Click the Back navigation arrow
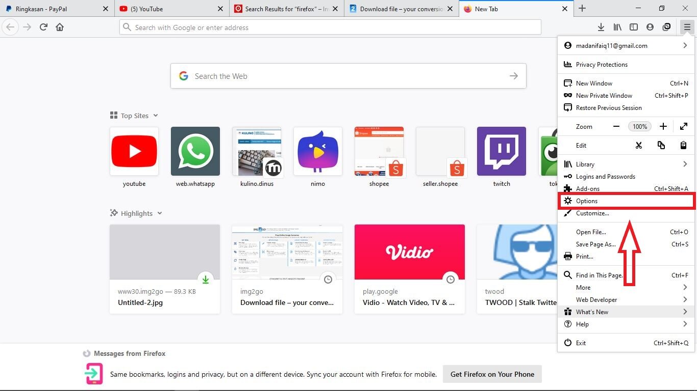Screen dimensions: 697x391 10,27
